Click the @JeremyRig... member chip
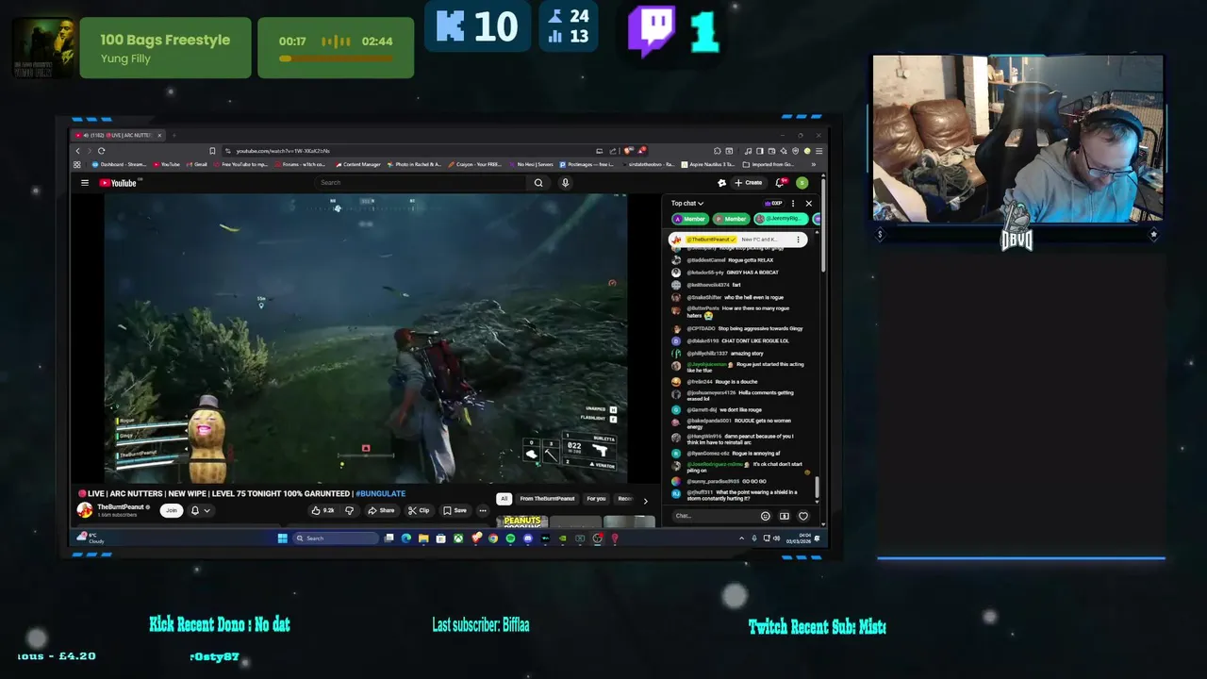1207x679 pixels. (780, 219)
